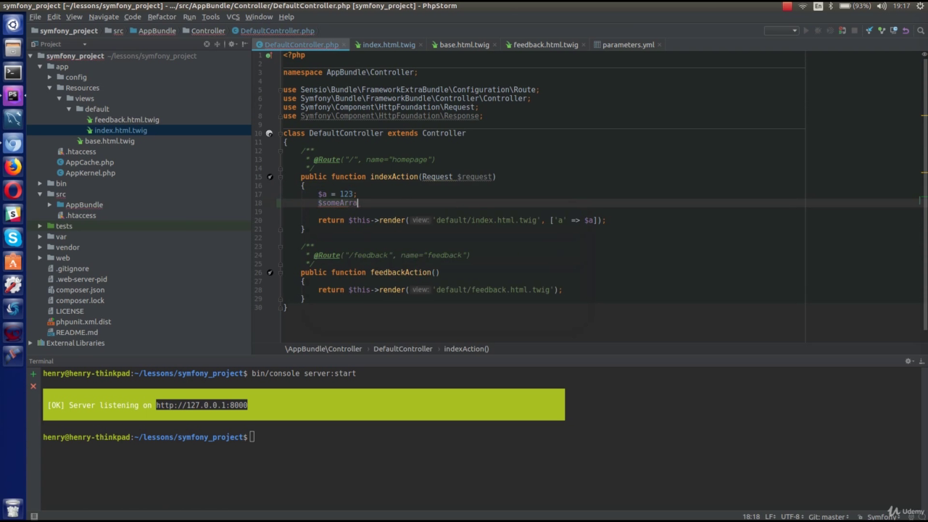This screenshot has width=928, height=522.
Task: Switch to feedback.html.twig editor tab
Action: [x=545, y=44]
